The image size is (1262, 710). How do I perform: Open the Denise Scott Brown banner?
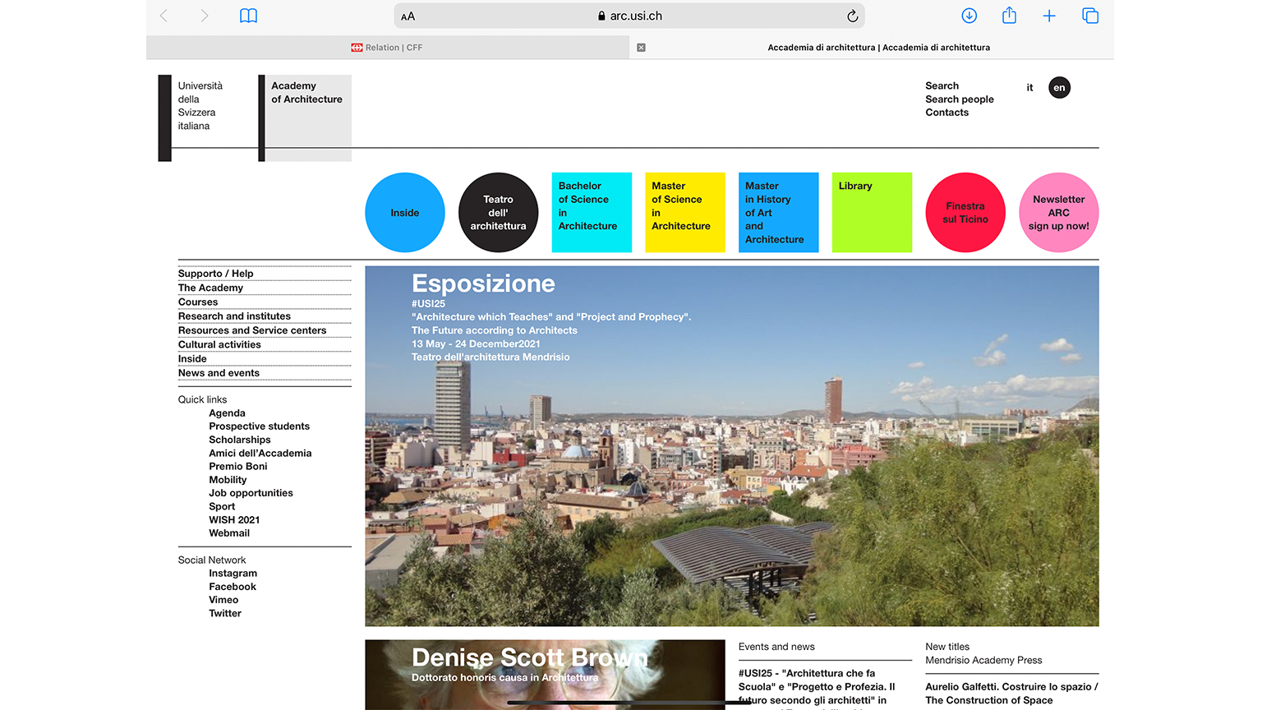[545, 674]
